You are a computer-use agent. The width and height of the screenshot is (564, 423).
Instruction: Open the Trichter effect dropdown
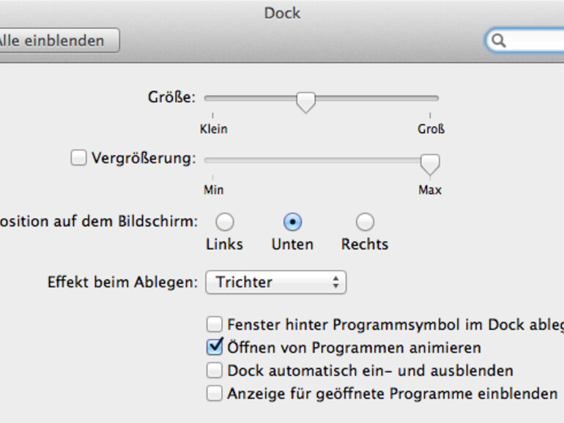pyautogui.click(x=275, y=282)
